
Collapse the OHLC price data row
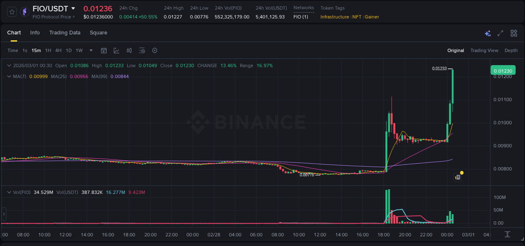coord(9,65)
